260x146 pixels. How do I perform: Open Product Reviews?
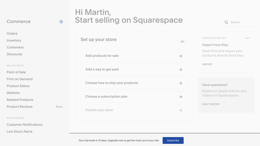[19, 107]
